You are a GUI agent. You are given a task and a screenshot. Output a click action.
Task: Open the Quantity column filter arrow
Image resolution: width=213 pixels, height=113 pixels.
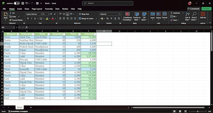coord(64,34)
